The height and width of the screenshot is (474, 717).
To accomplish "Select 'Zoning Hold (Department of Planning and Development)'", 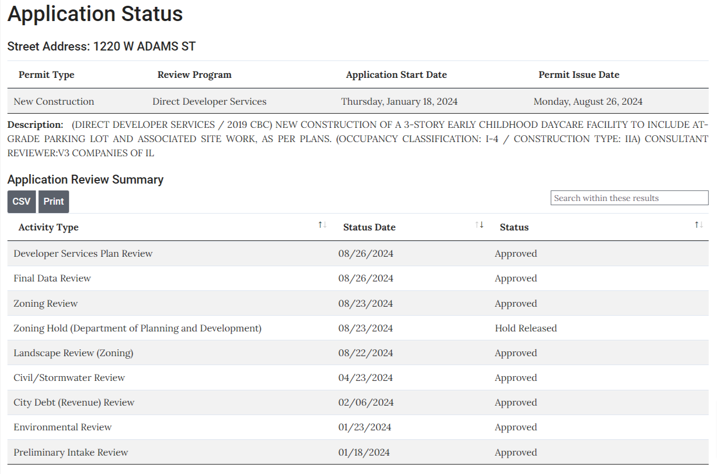I will (137, 328).
